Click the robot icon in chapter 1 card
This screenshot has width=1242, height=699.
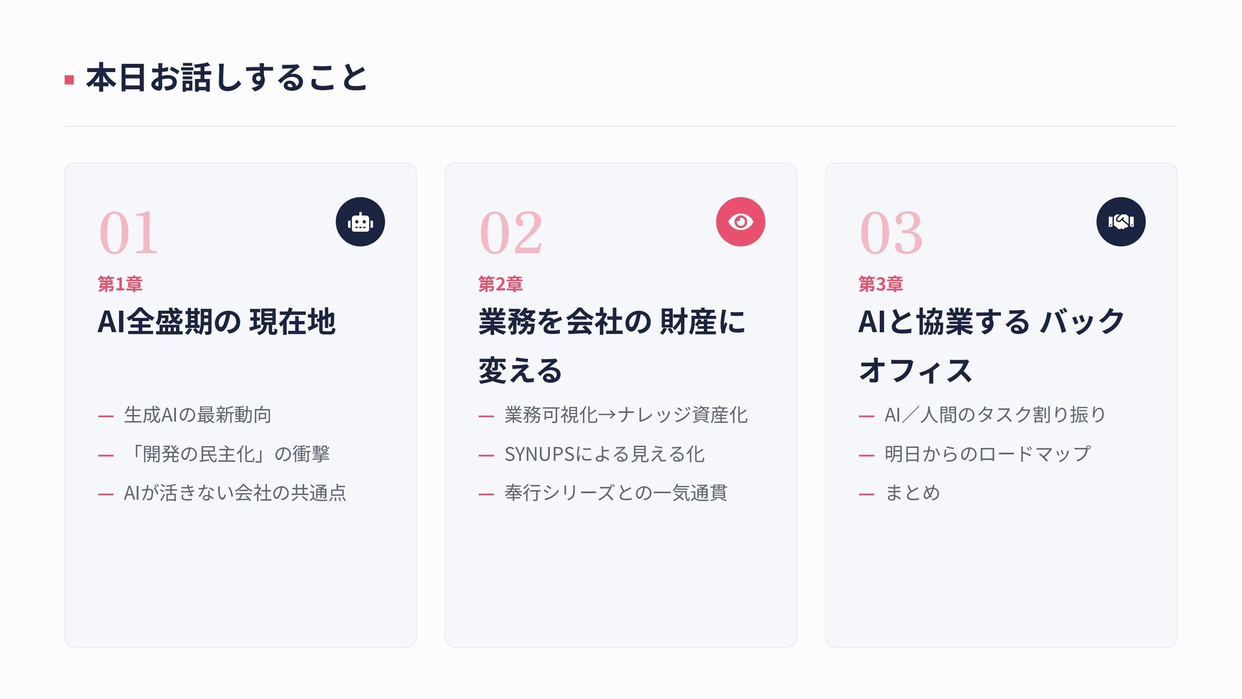point(360,222)
